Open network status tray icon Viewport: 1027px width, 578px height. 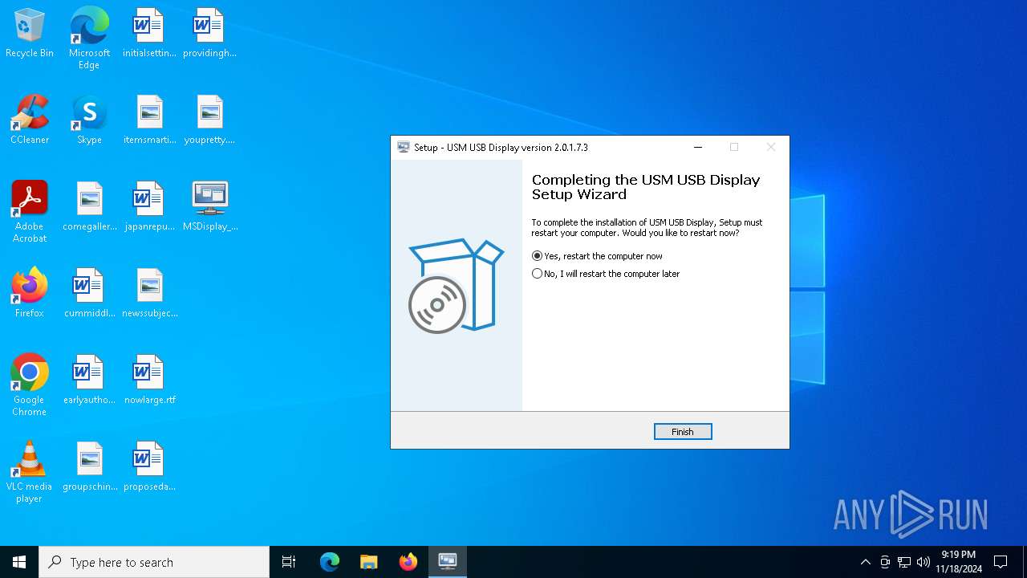[904, 562]
